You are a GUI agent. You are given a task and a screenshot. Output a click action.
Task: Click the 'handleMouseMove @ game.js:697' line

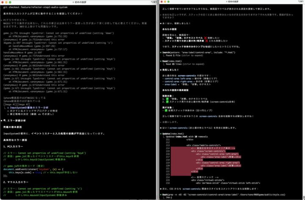click(22, 53)
